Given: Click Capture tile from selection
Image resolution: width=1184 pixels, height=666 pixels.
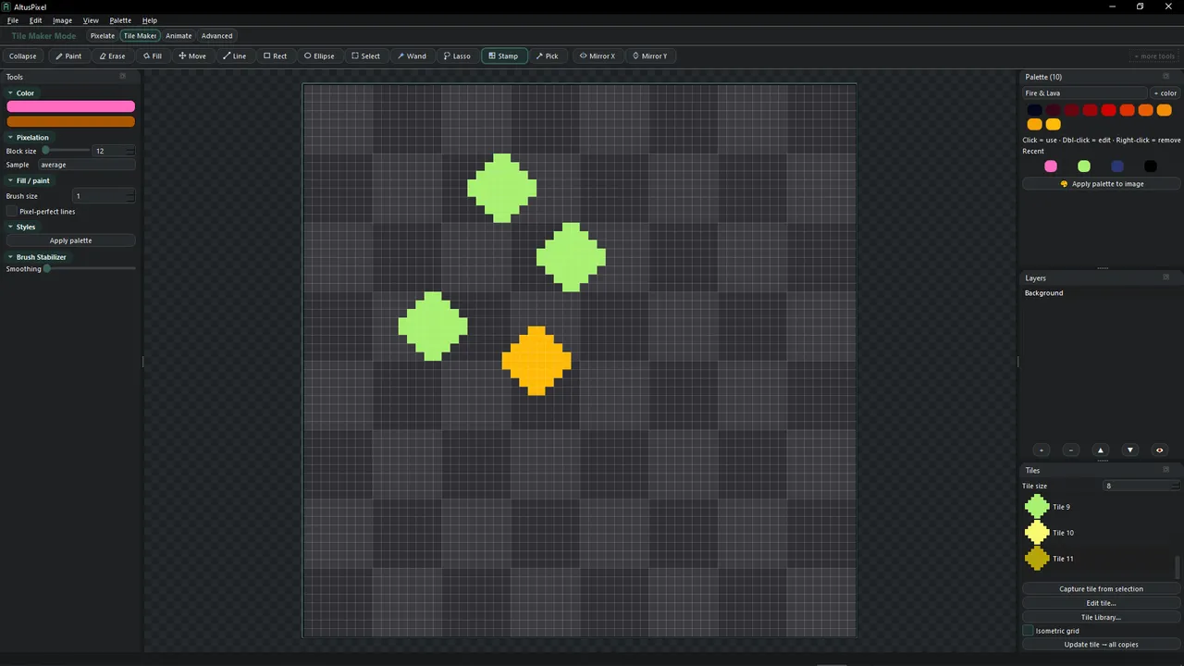Looking at the screenshot, I should 1101,588.
